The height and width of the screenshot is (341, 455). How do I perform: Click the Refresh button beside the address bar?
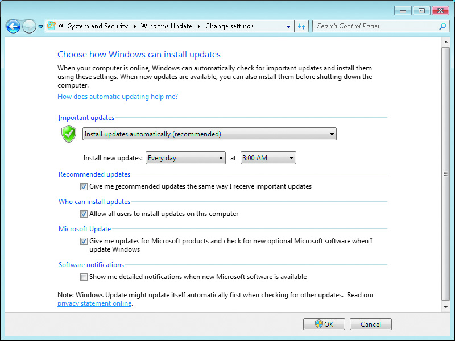pyautogui.click(x=301, y=26)
